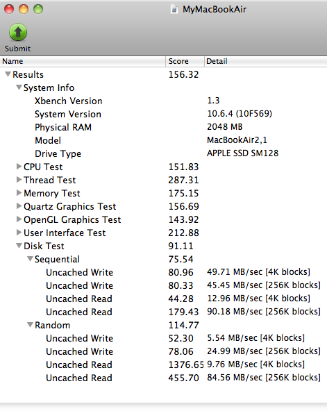Select the System Info row label
Screen dimensions: 327x411
coord(49,87)
